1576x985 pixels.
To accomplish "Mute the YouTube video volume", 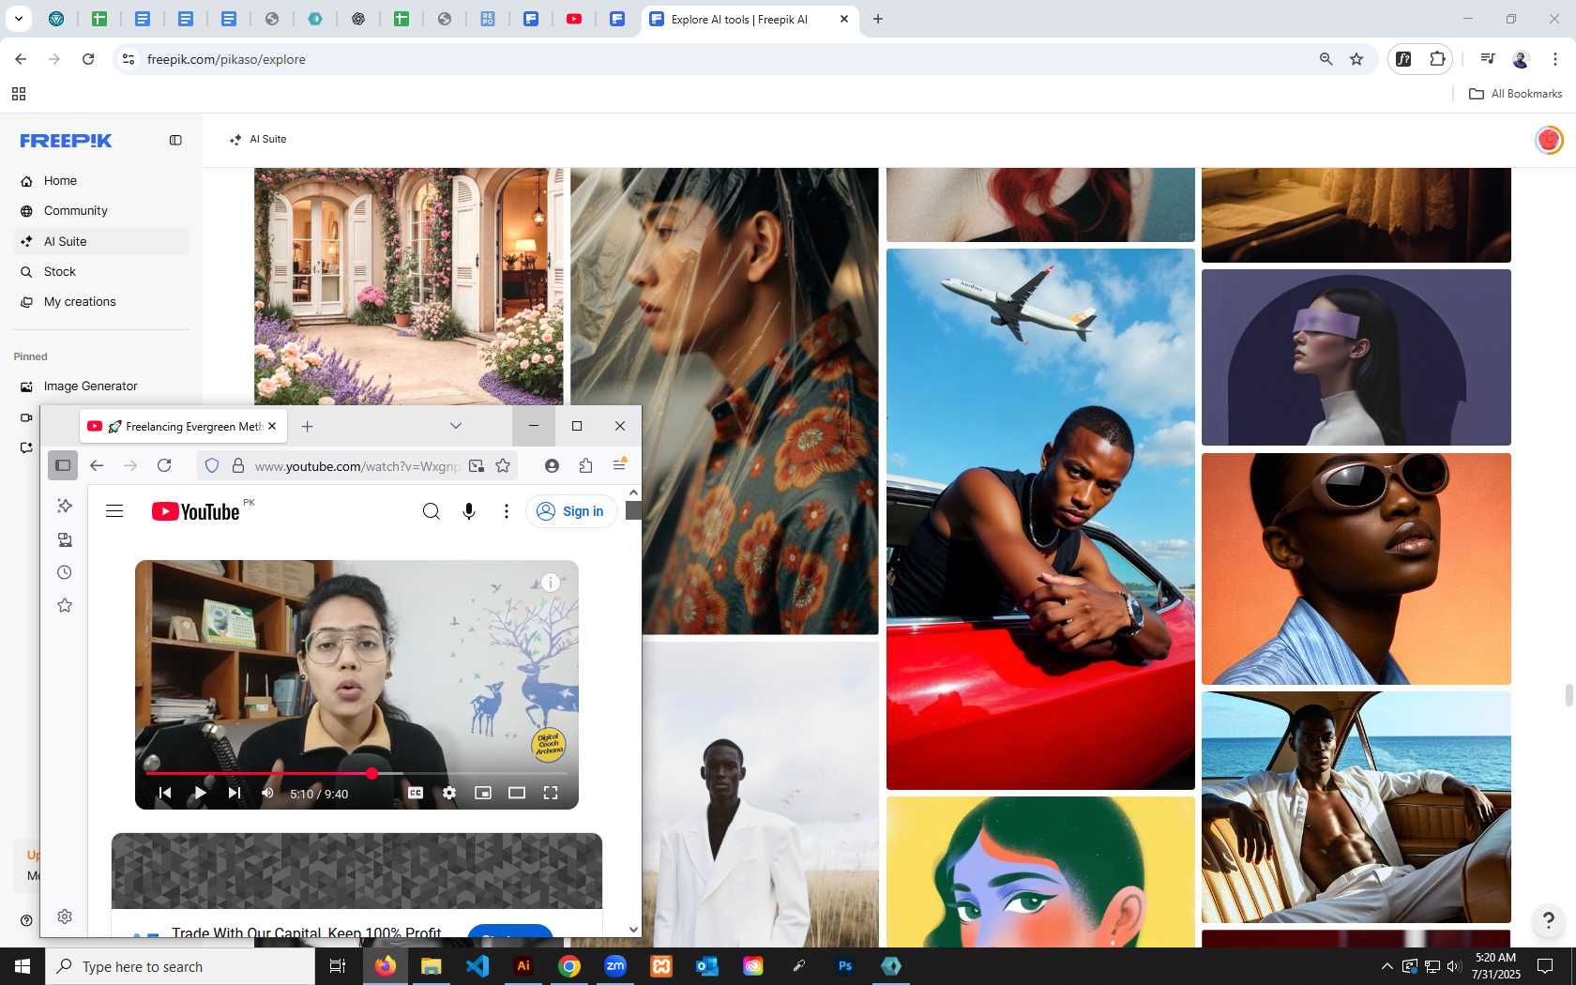I will tap(267, 793).
